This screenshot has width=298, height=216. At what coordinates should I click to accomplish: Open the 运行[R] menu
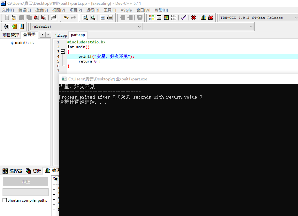(93, 10)
